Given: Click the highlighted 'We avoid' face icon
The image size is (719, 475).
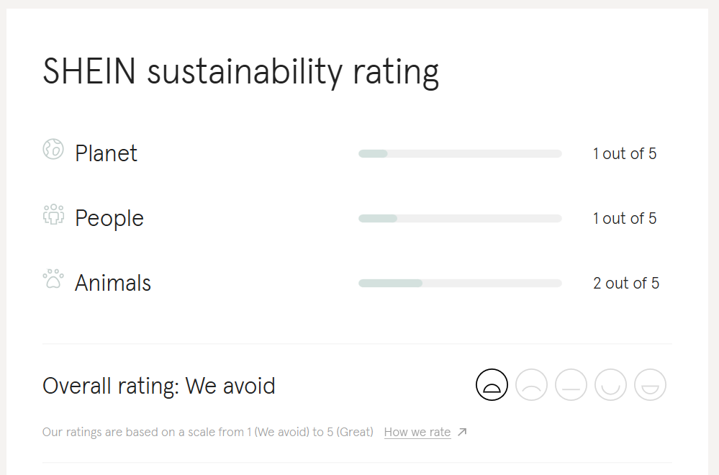Looking at the screenshot, I should (492, 384).
